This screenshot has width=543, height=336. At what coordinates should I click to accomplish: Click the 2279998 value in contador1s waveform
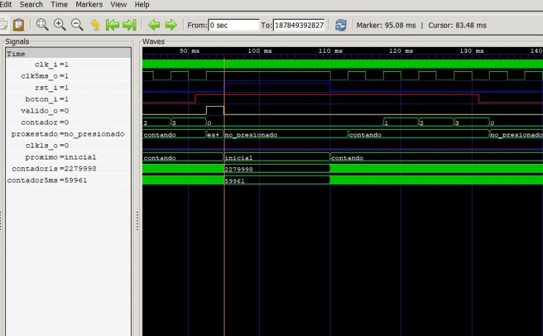coord(239,169)
